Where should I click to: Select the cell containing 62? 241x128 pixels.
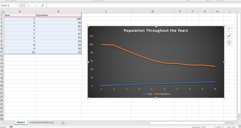[x=58, y=34]
